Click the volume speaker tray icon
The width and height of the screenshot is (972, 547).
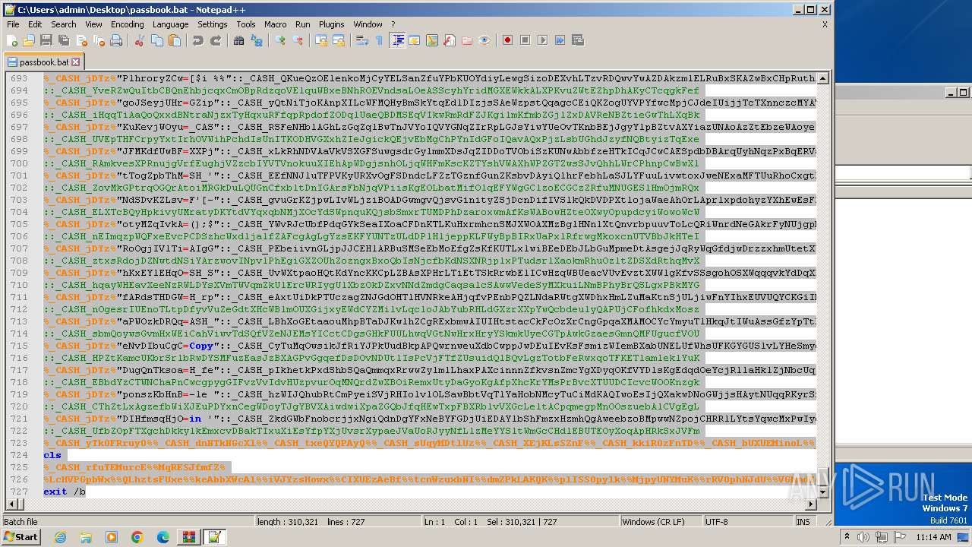863,537
